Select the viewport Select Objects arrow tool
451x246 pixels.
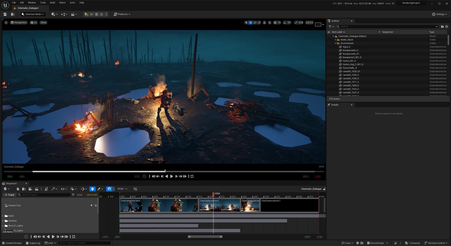(x=246, y=23)
